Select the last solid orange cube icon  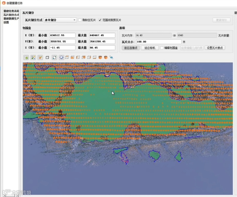[x=106, y=58]
